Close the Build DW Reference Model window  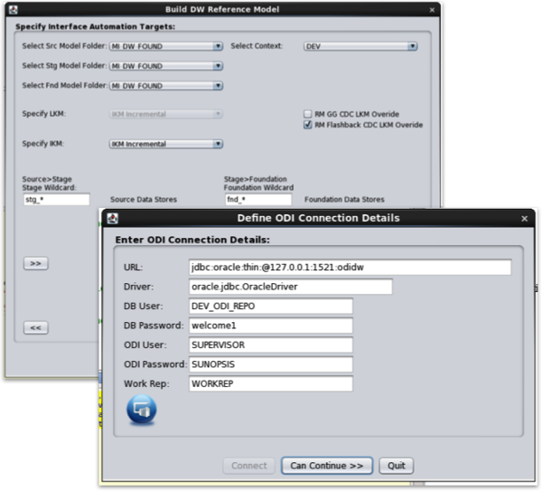[432, 10]
